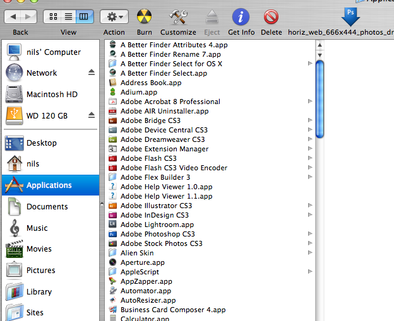394x321 pixels.
Task: Select Adobe Lightroom.app icon
Action: coord(112,225)
